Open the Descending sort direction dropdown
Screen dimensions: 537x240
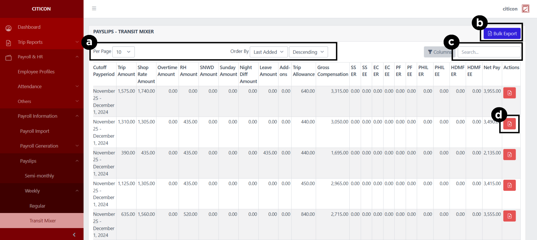308,52
